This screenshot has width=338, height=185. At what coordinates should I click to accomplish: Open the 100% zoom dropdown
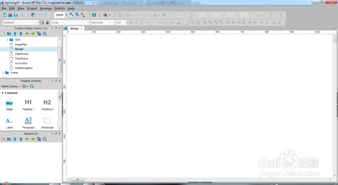[66, 15]
